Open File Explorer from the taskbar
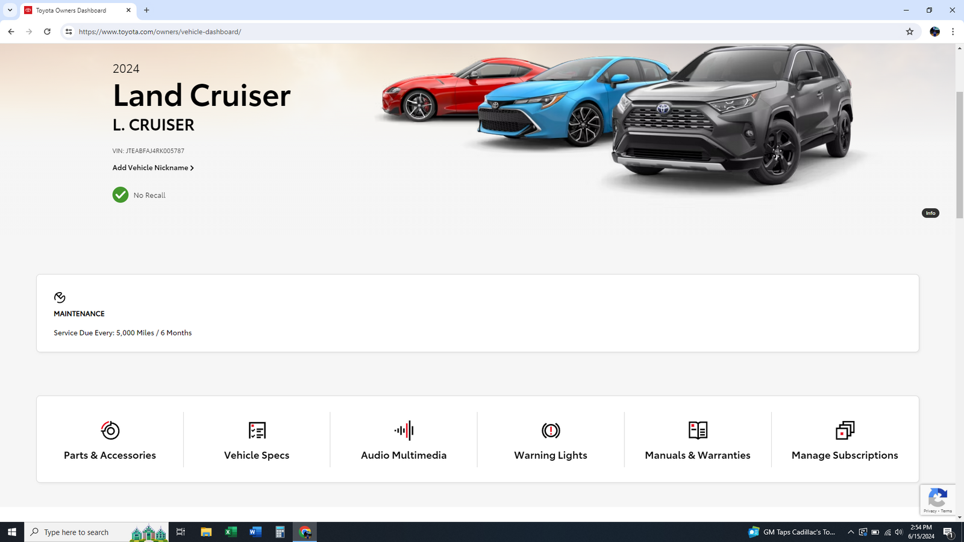The image size is (964, 542). (206, 532)
